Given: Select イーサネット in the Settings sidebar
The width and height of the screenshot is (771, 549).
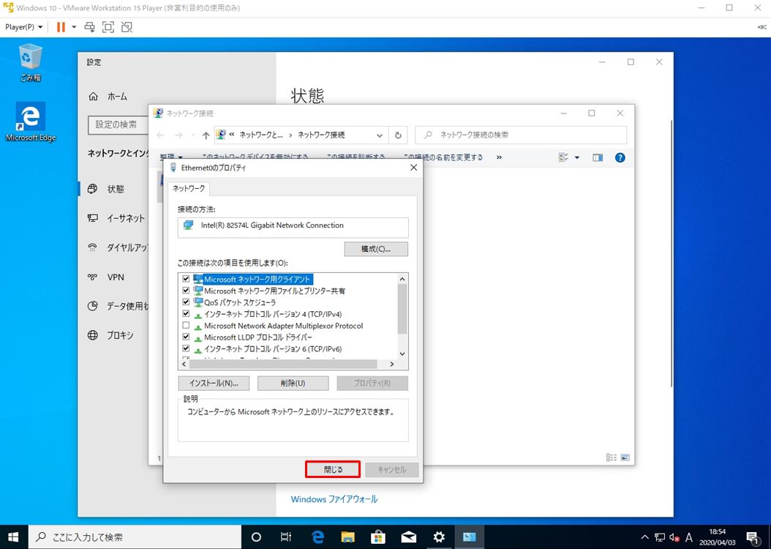Looking at the screenshot, I should tap(116, 218).
